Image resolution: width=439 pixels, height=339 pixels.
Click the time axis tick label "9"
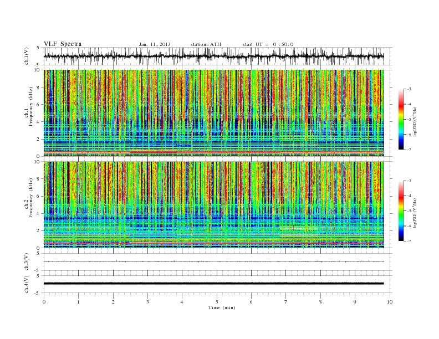click(355, 302)
